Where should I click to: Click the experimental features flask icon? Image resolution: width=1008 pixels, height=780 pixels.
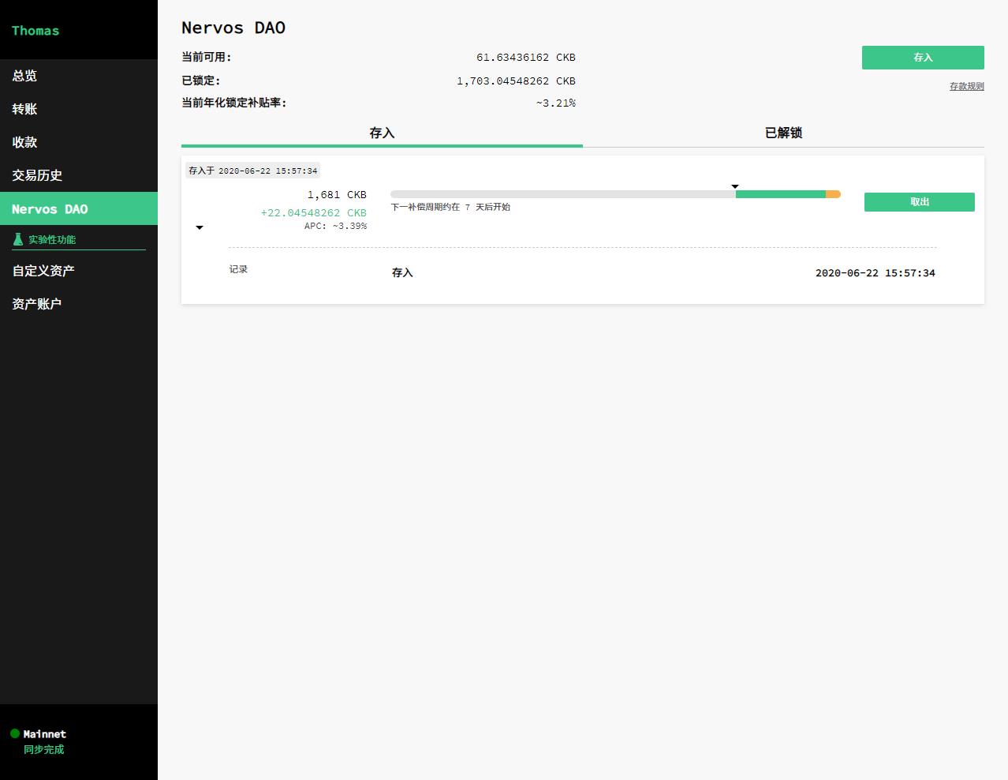[18, 239]
